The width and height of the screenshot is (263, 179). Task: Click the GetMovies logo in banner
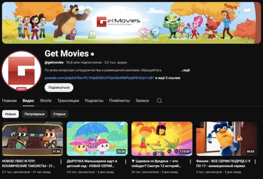click(x=118, y=21)
